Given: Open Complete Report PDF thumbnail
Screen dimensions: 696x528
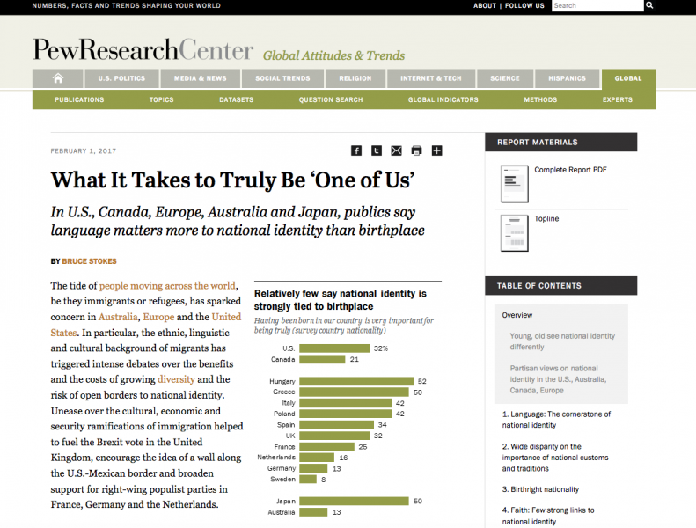Looking at the screenshot, I should click(515, 184).
